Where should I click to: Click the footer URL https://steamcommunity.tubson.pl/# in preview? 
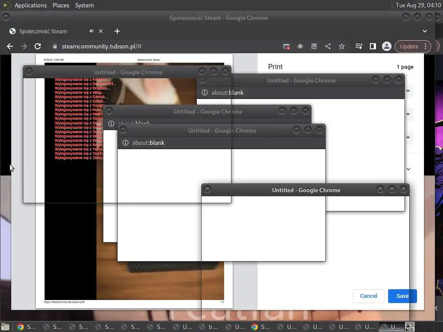point(64,302)
